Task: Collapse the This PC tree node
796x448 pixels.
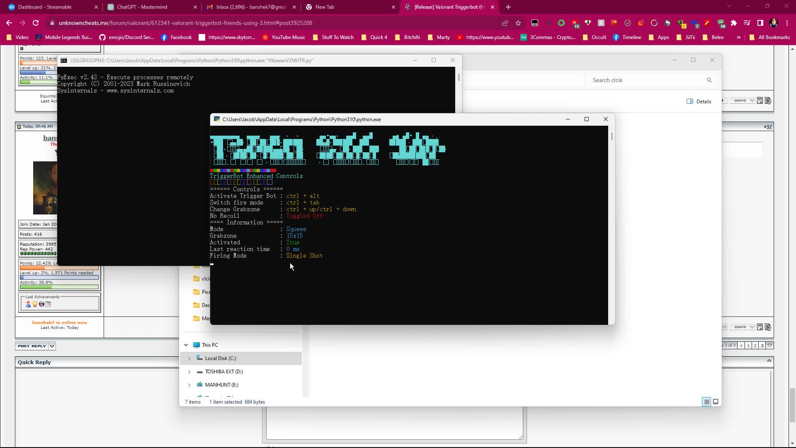Action: coord(186,345)
